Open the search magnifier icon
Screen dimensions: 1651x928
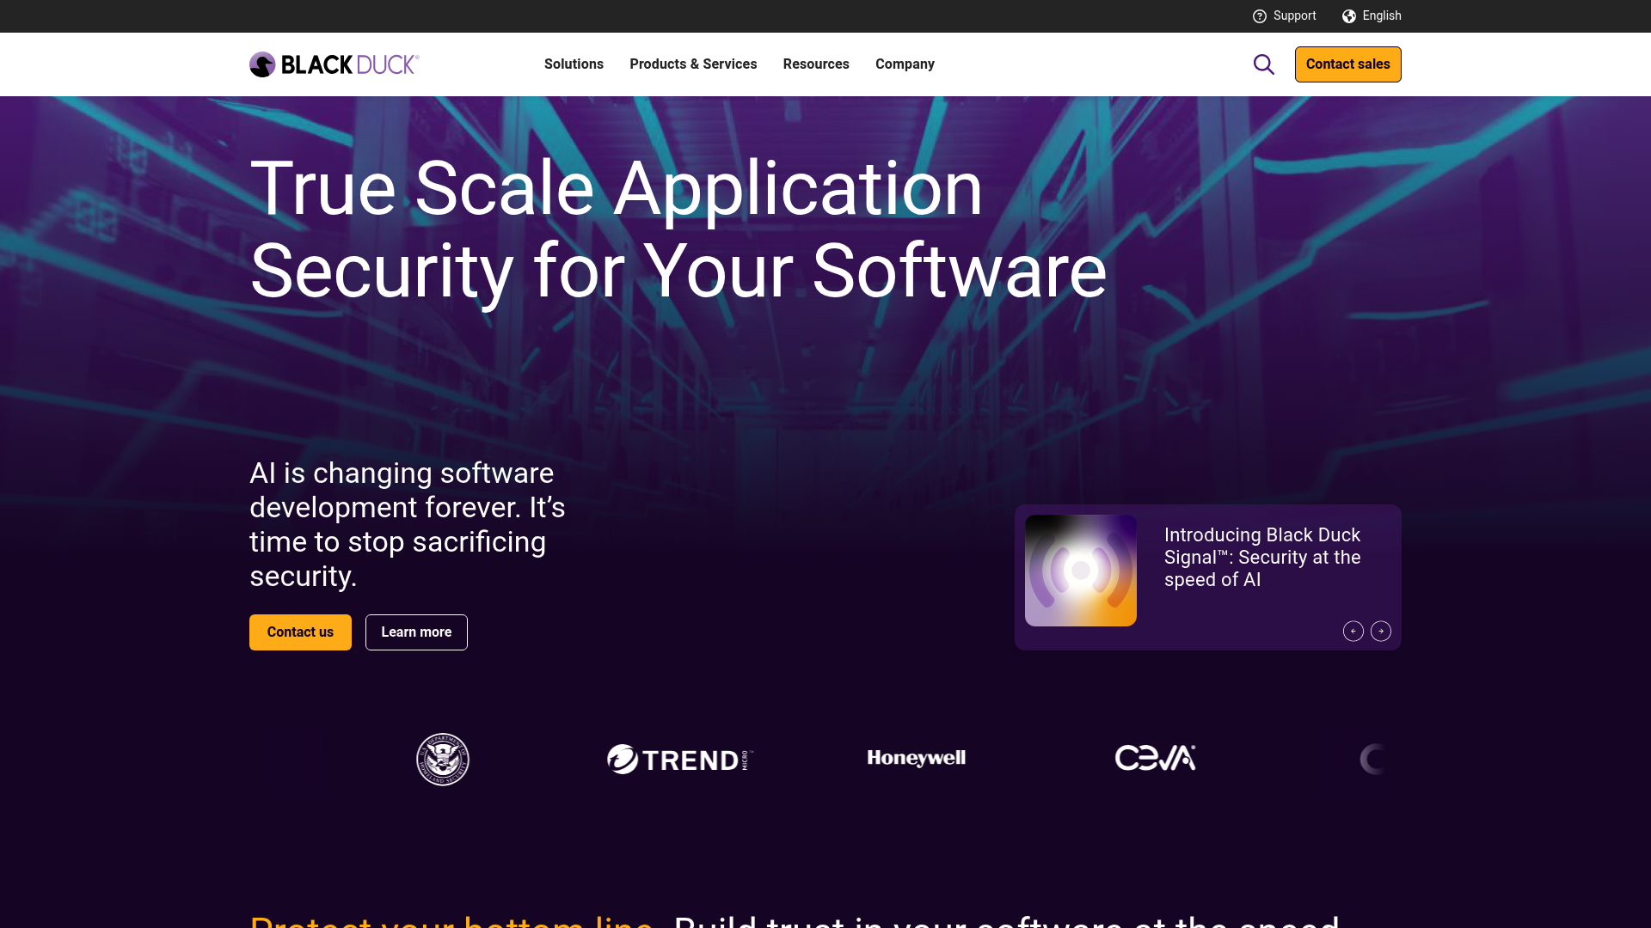pos(1263,64)
